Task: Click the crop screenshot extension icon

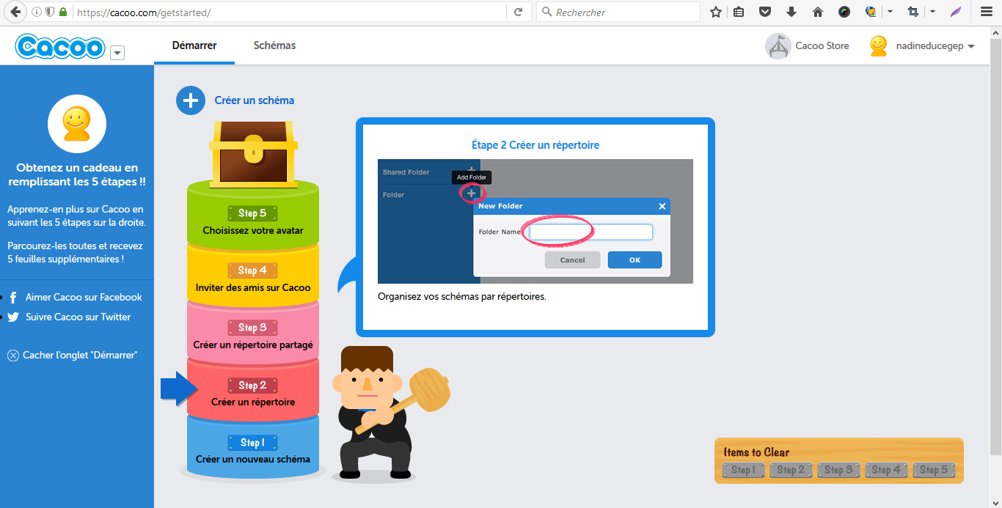Action: click(x=913, y=12)
